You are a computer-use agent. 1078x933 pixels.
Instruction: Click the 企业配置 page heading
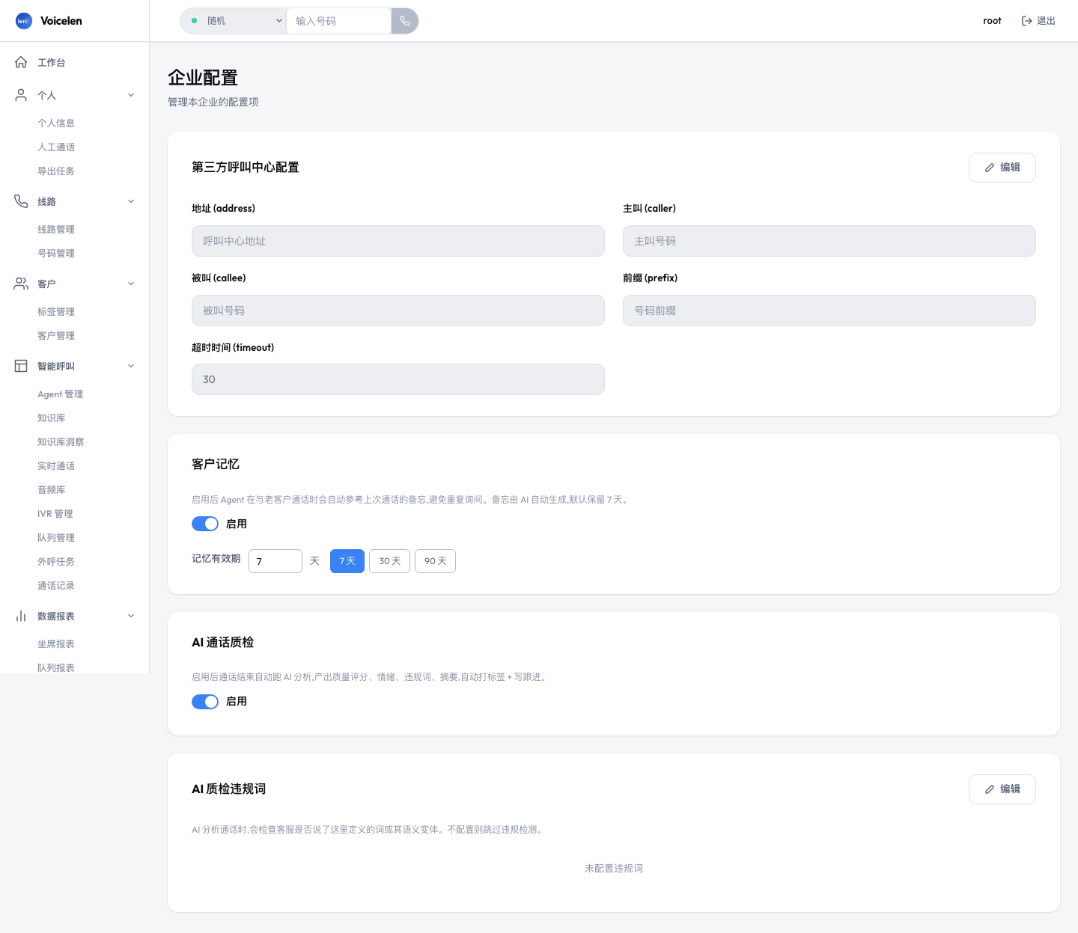pyautogui.click(x=203, y=78)
